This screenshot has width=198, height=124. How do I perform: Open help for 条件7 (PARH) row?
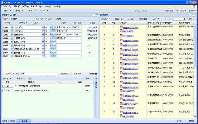coord(54,49)
